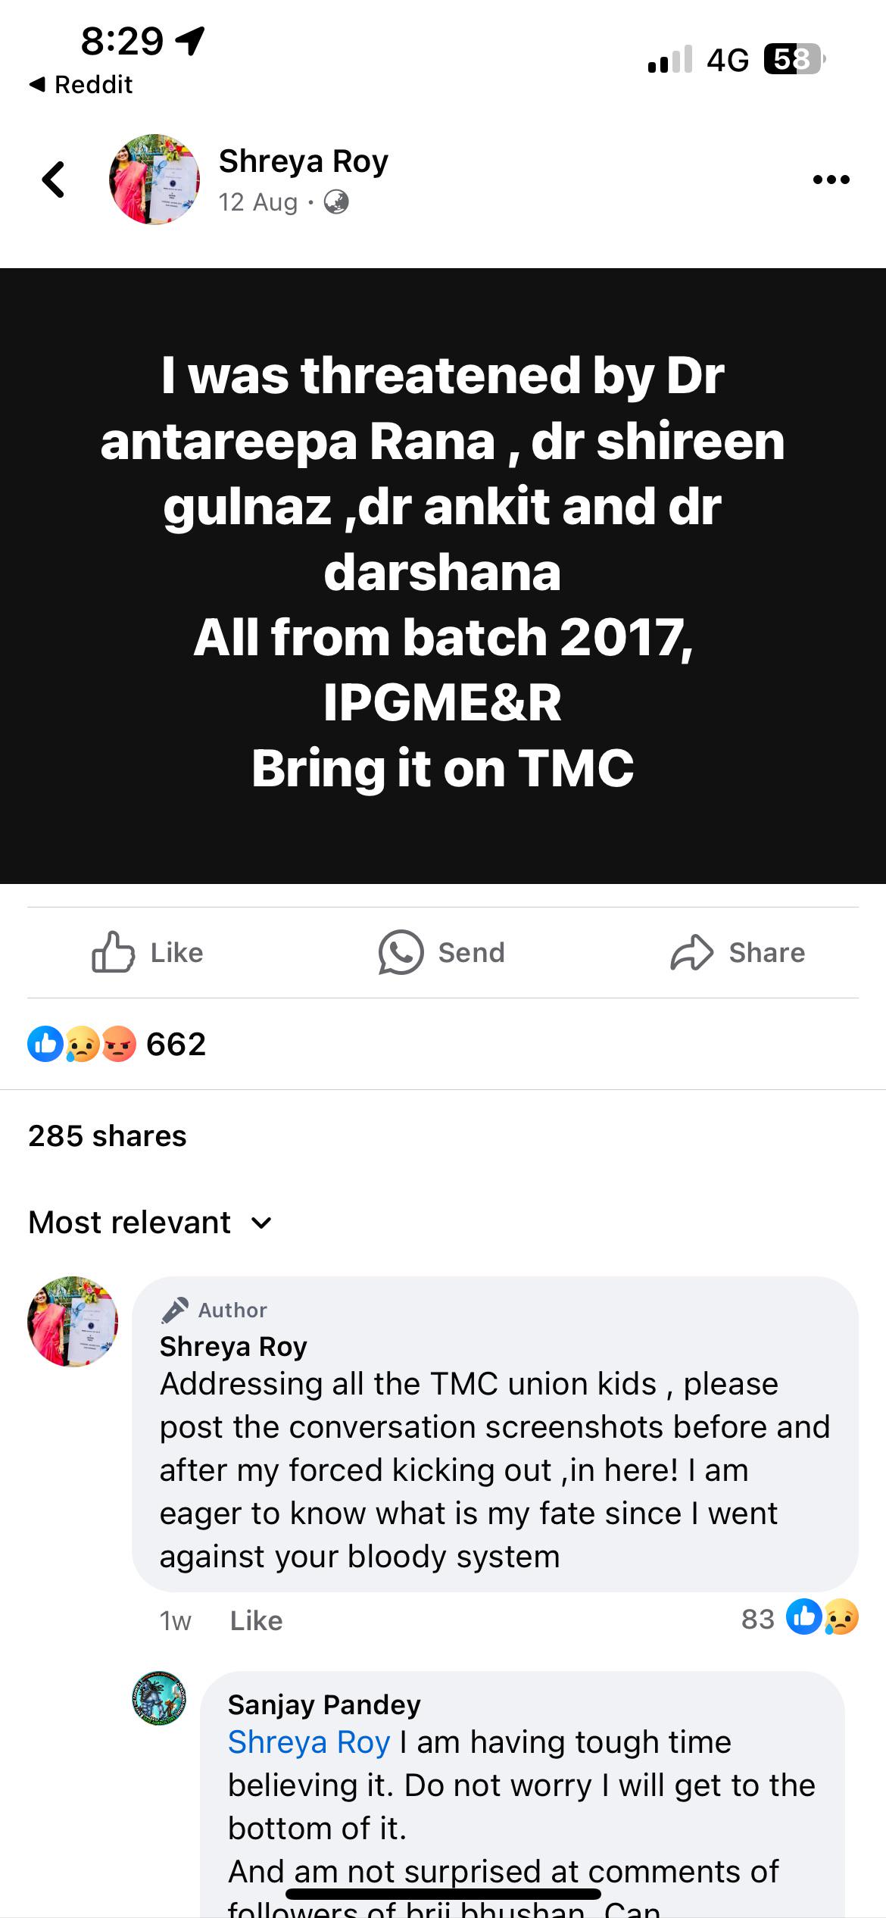This screenshot has width=886, height=1918.
Task: Tap the 662 reactions count
Action: pos(176,1044)
